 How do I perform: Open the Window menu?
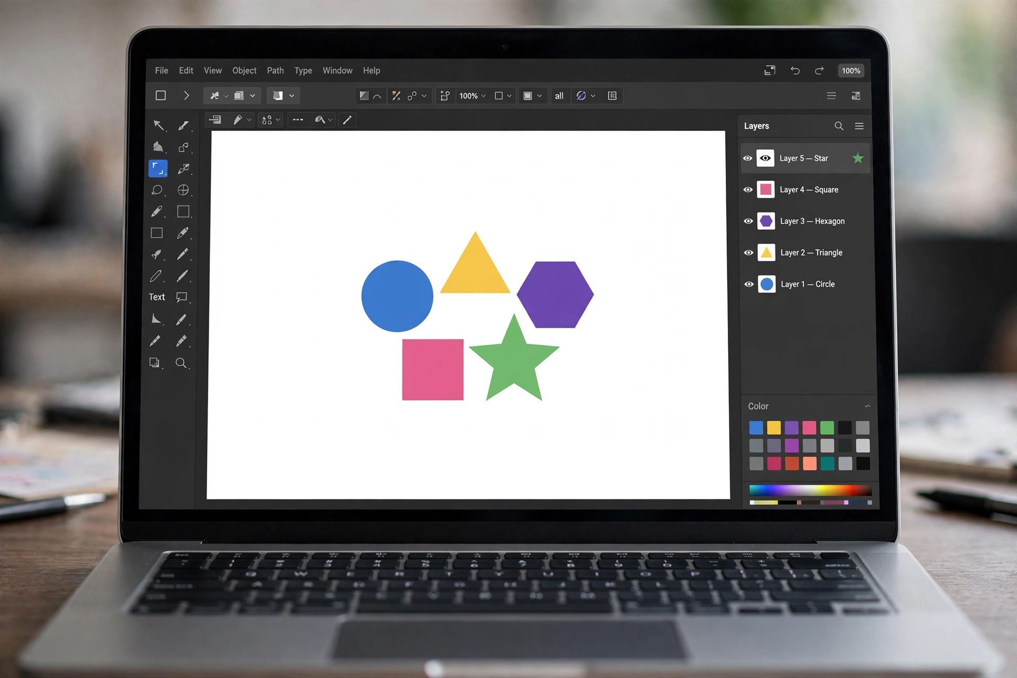[x=337, y=70]
